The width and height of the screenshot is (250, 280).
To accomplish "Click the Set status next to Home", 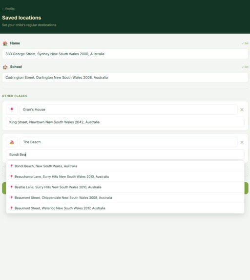I will tap(245, 43).
